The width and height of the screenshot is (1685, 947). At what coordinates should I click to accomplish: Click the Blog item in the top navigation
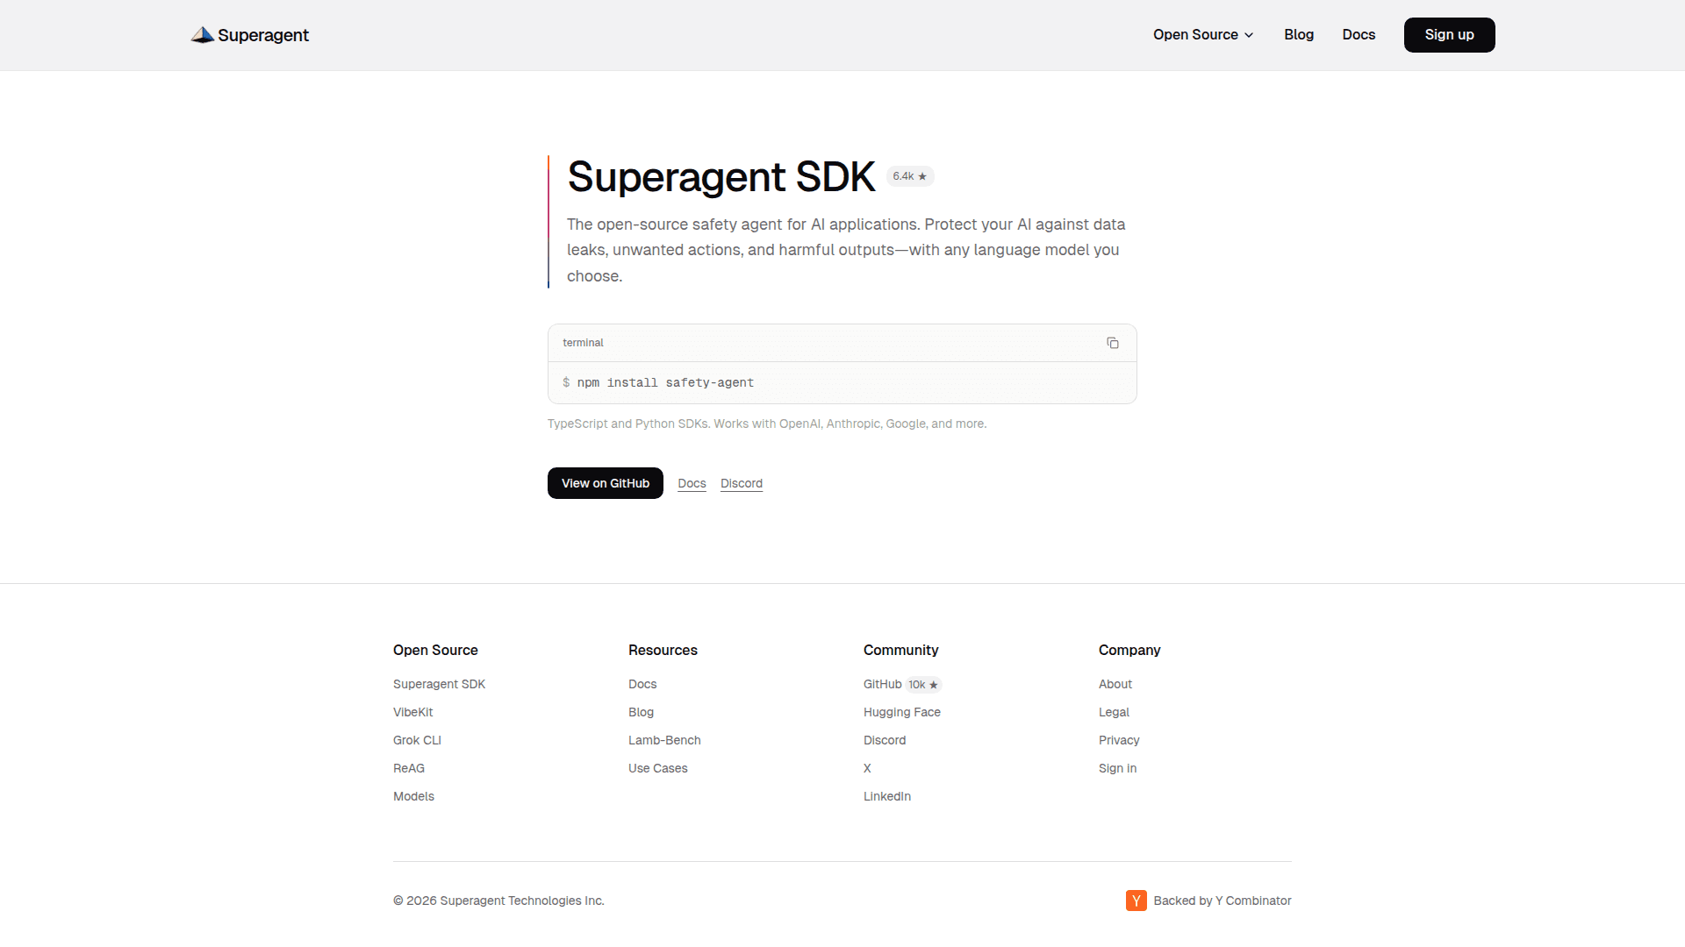(1299, 35)
